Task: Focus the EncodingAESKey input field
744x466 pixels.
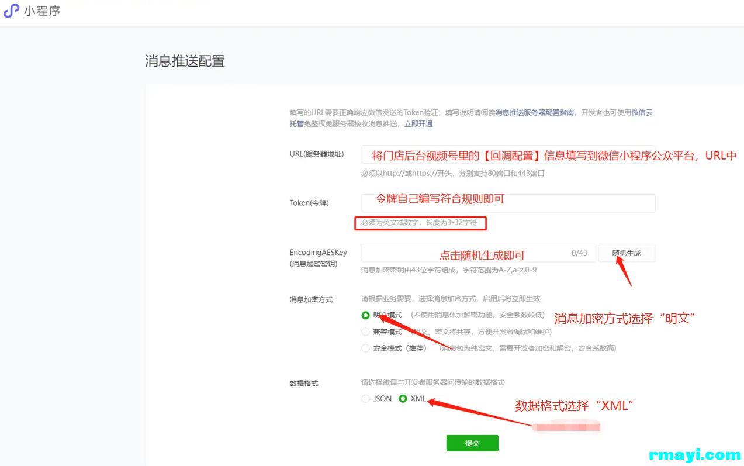Action: click(x=478, y=253)
